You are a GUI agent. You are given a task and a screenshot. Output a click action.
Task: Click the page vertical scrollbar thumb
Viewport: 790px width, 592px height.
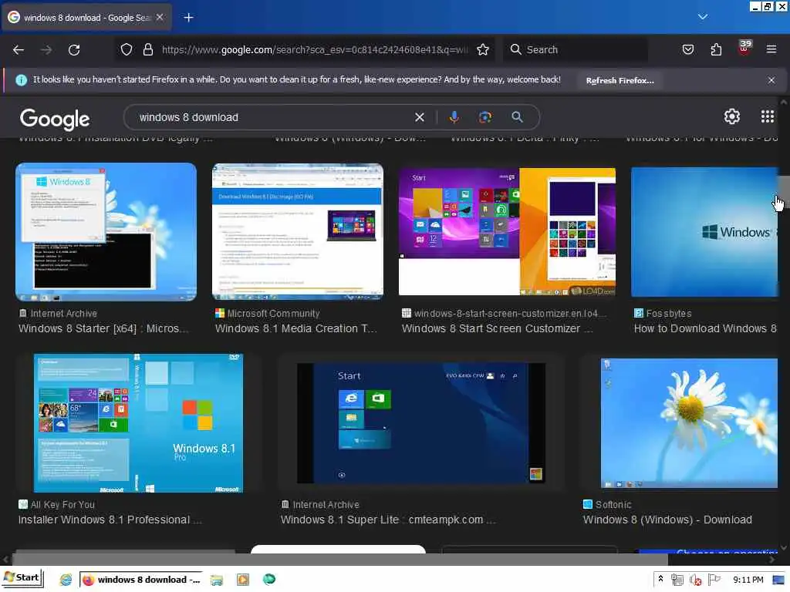point(783,192)
